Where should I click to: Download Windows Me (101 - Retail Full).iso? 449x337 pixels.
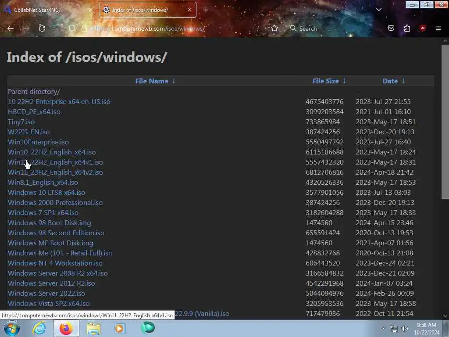tap(60, 253)
